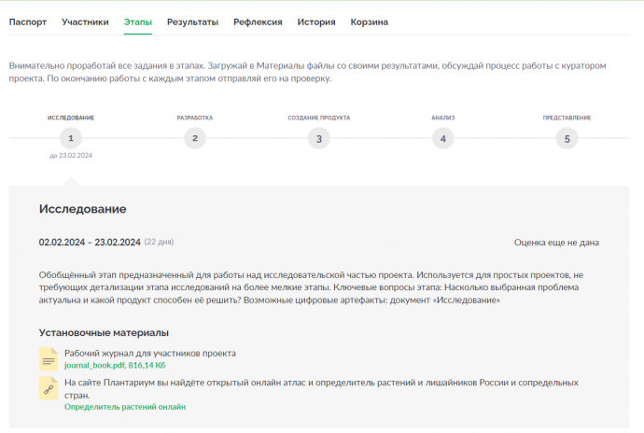Screen dimensions: 644x433
Task: Click the ПРЕДСТАВЛЕНИЕ stage label
Action: (567, 118)
